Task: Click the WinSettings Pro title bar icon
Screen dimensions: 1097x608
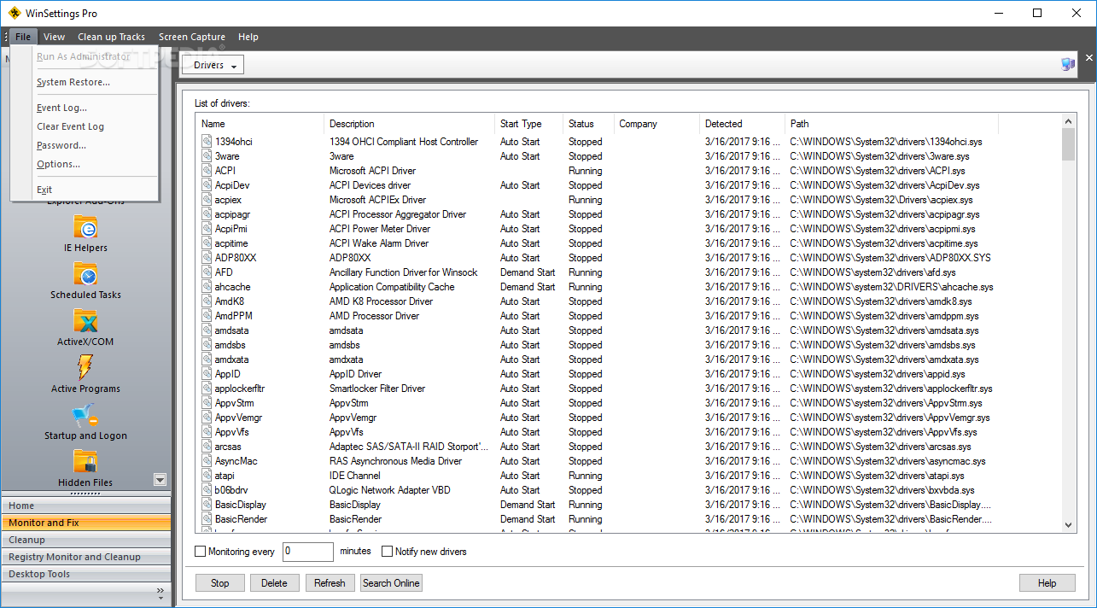Action: click(15, 13)
